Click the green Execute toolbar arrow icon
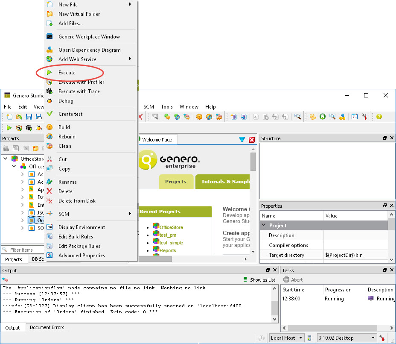This screenshot has height=344, width=396. pyautogui.click(x=9, y=127)
